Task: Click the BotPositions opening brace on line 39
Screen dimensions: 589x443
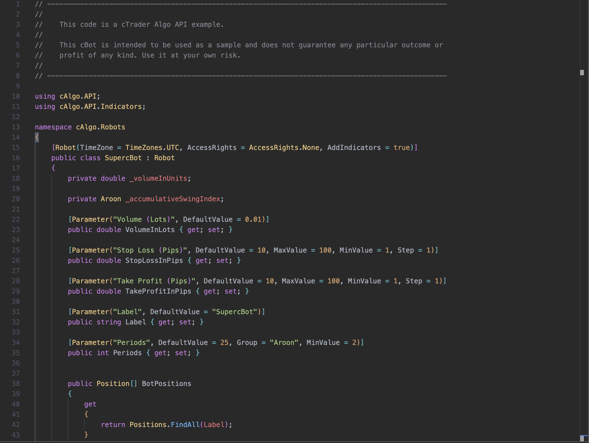Action: click(70, 394)
